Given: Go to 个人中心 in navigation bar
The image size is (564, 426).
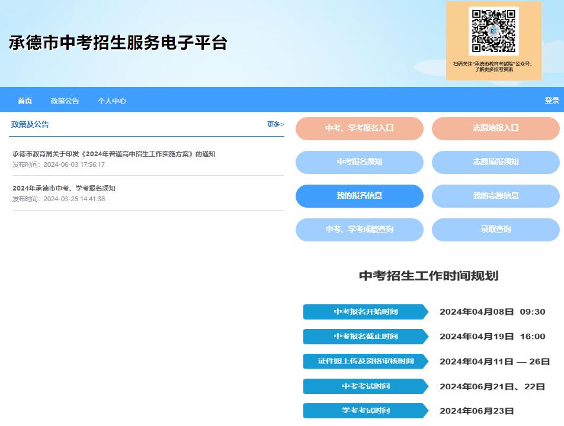Looking at the screenshot, I should pos(112,101).
